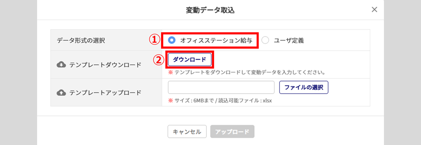
Task: Click the オフィスステーション給与 label text
Action: click(x=216, y=40)
